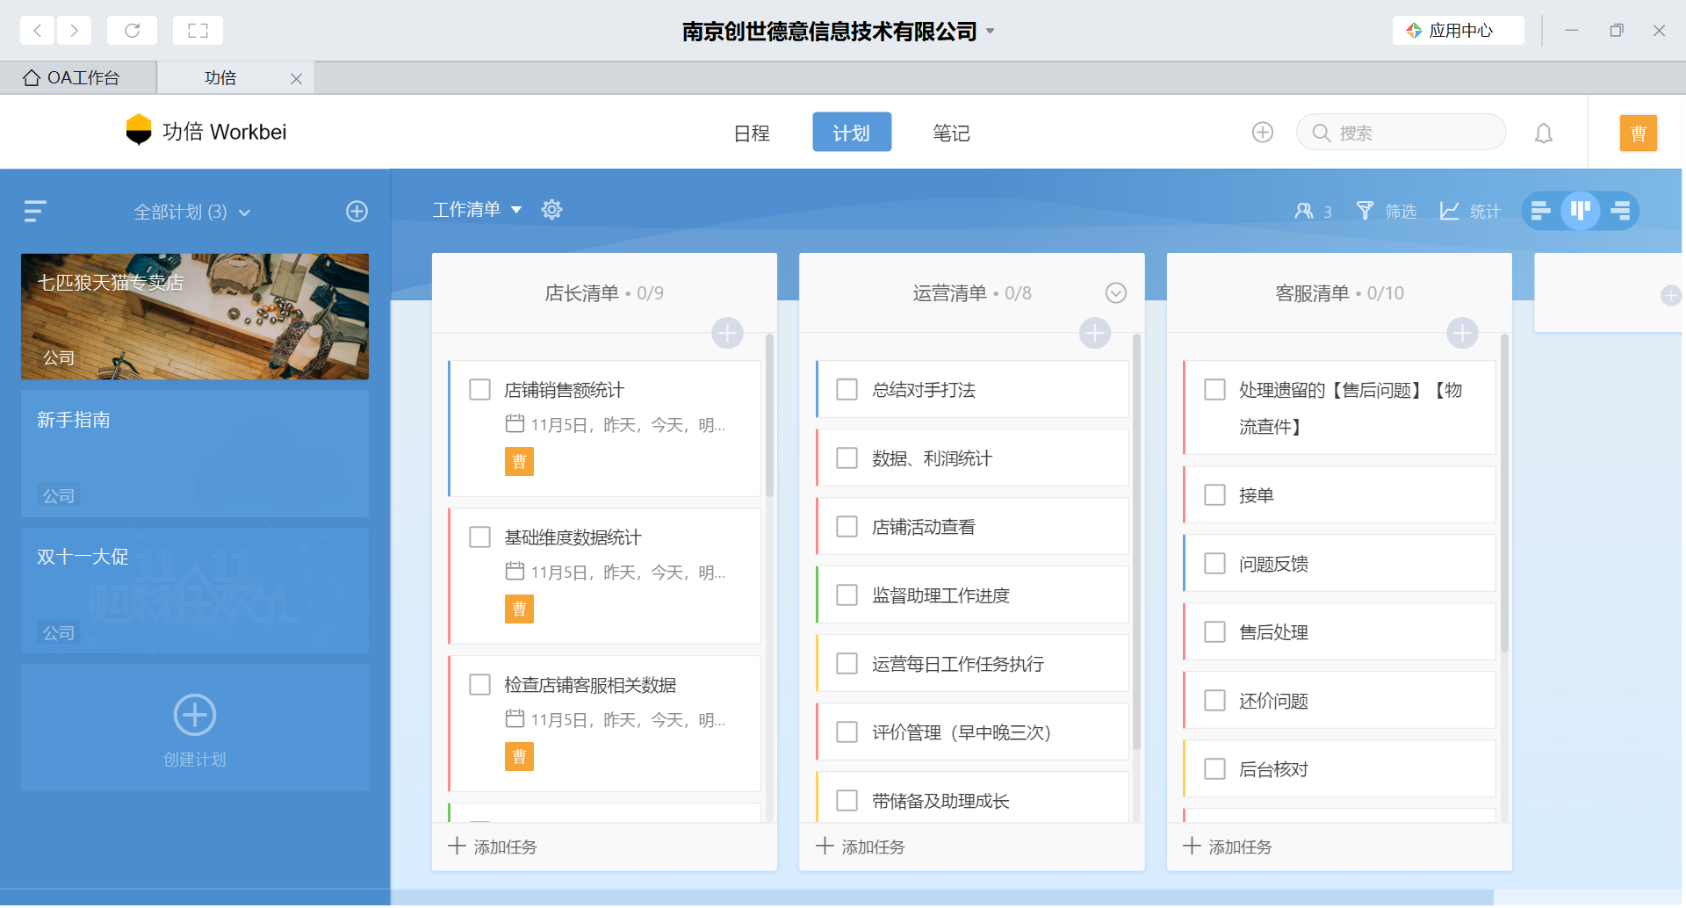Focus the 搜索 search field

(x=1401, y=133)
